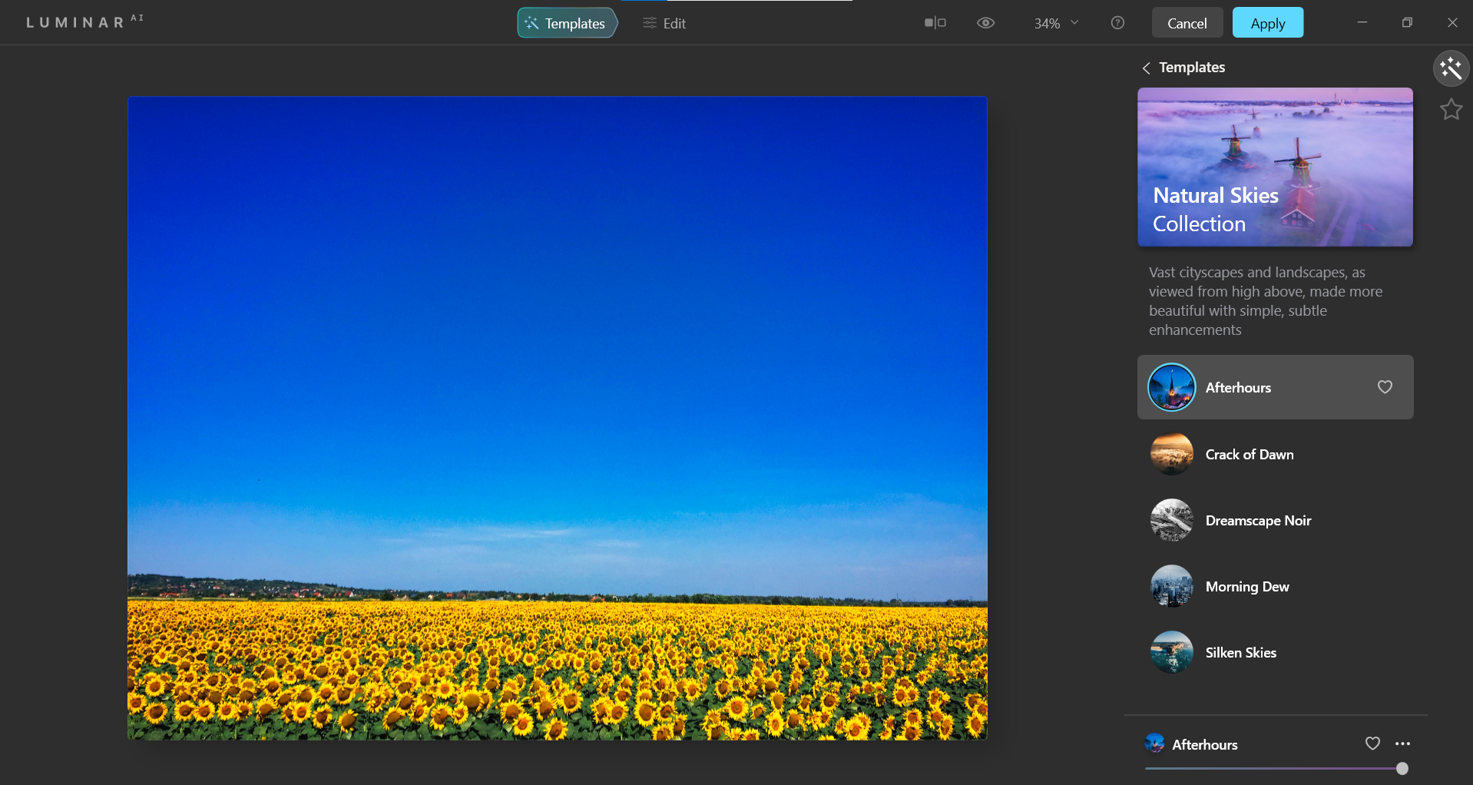
Task: Favorite the Afterhours template in the list
Action: [1385, 387]
